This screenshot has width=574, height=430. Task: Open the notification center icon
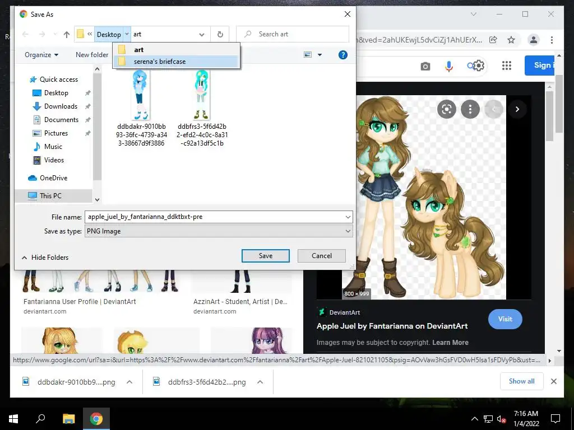(556, 419)
